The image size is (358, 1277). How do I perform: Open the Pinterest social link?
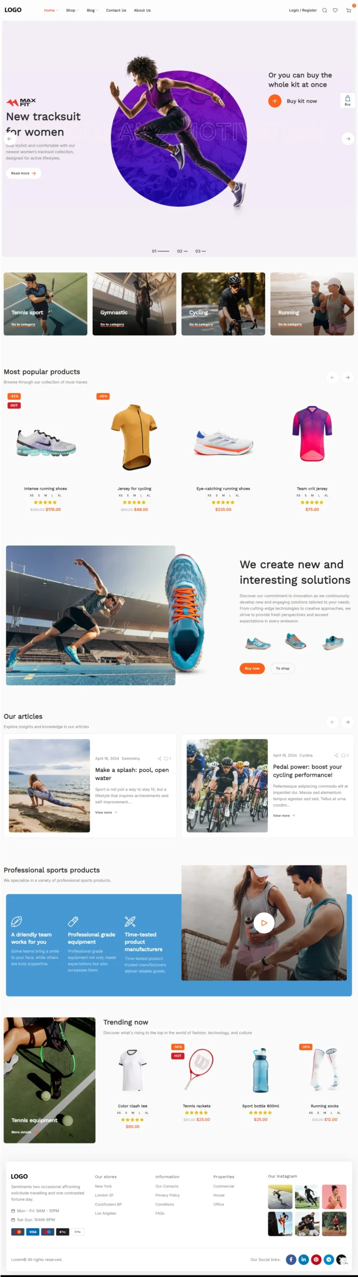click(x=316, y=1260)
